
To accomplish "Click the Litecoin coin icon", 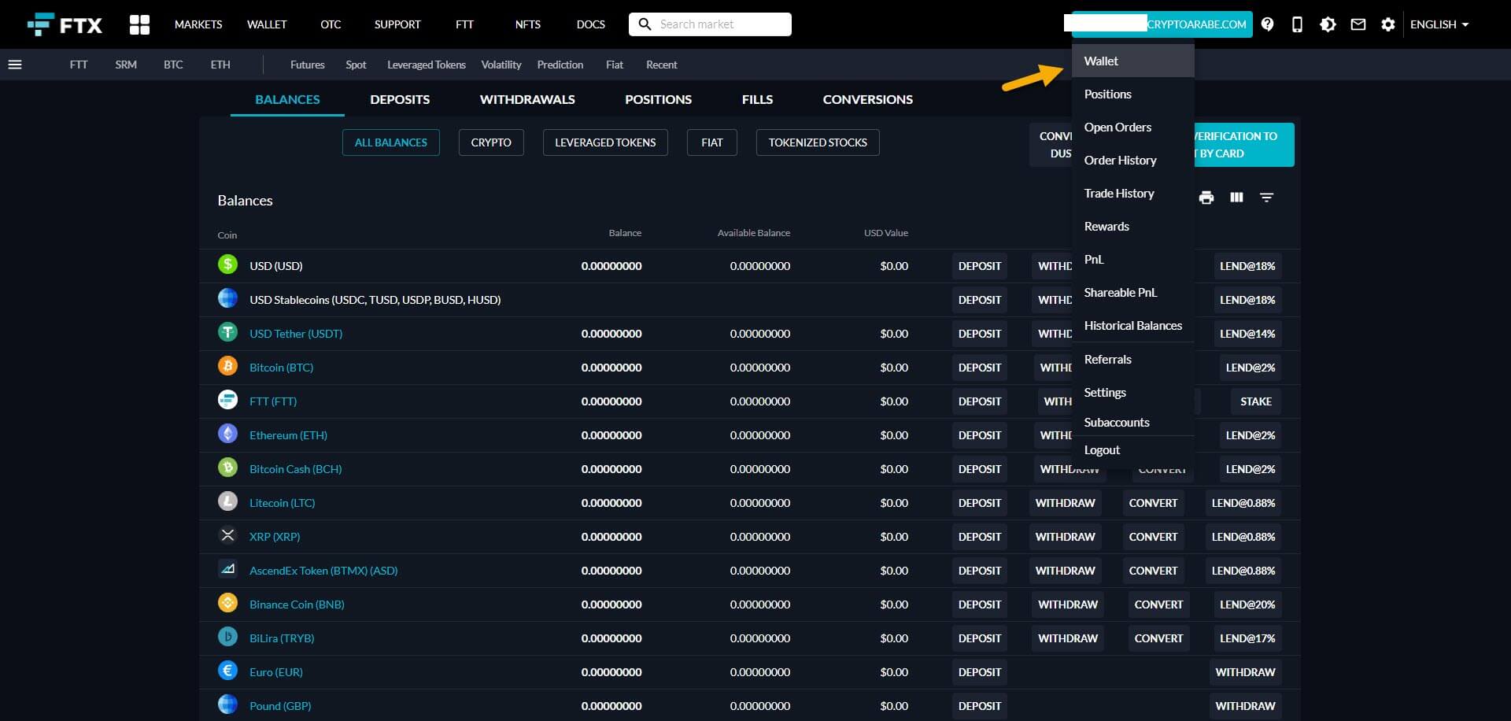I will click(227, 501).
